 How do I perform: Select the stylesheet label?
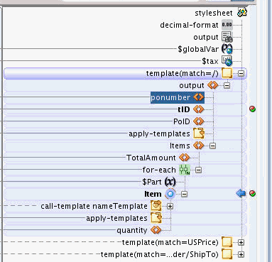coord(214,13)
